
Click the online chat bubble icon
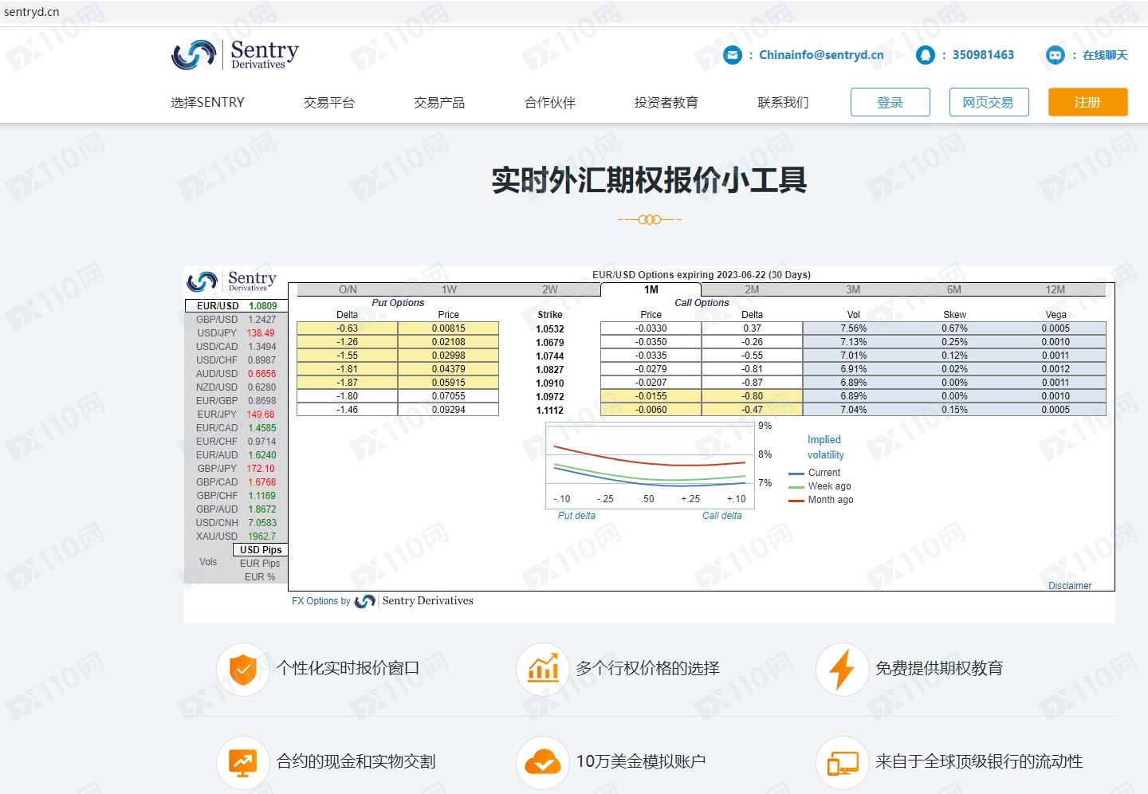click(x=1055, y=55)
